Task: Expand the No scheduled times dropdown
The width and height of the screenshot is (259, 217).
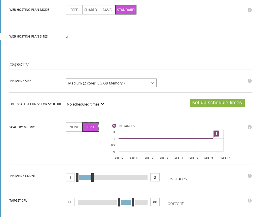Action: [86, 104]
